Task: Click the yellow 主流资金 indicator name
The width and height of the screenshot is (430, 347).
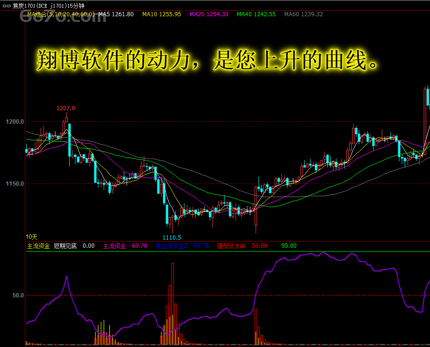Action: [38, 246]
